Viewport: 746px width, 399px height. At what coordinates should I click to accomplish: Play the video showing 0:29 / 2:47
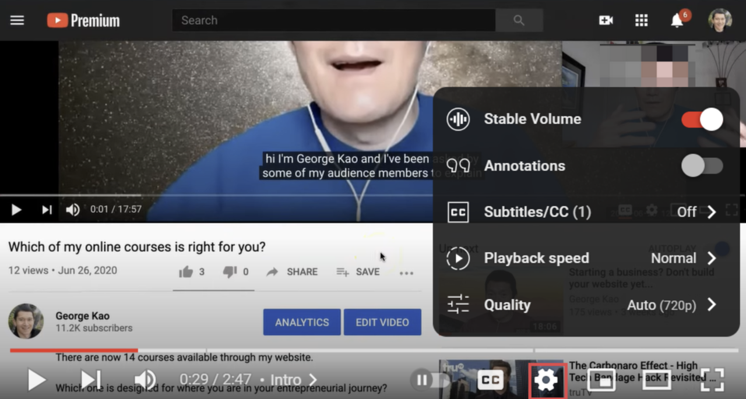click(36, 380)
